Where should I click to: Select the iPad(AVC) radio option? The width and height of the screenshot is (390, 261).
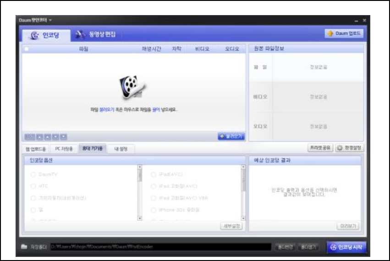[x=154, y=175]
